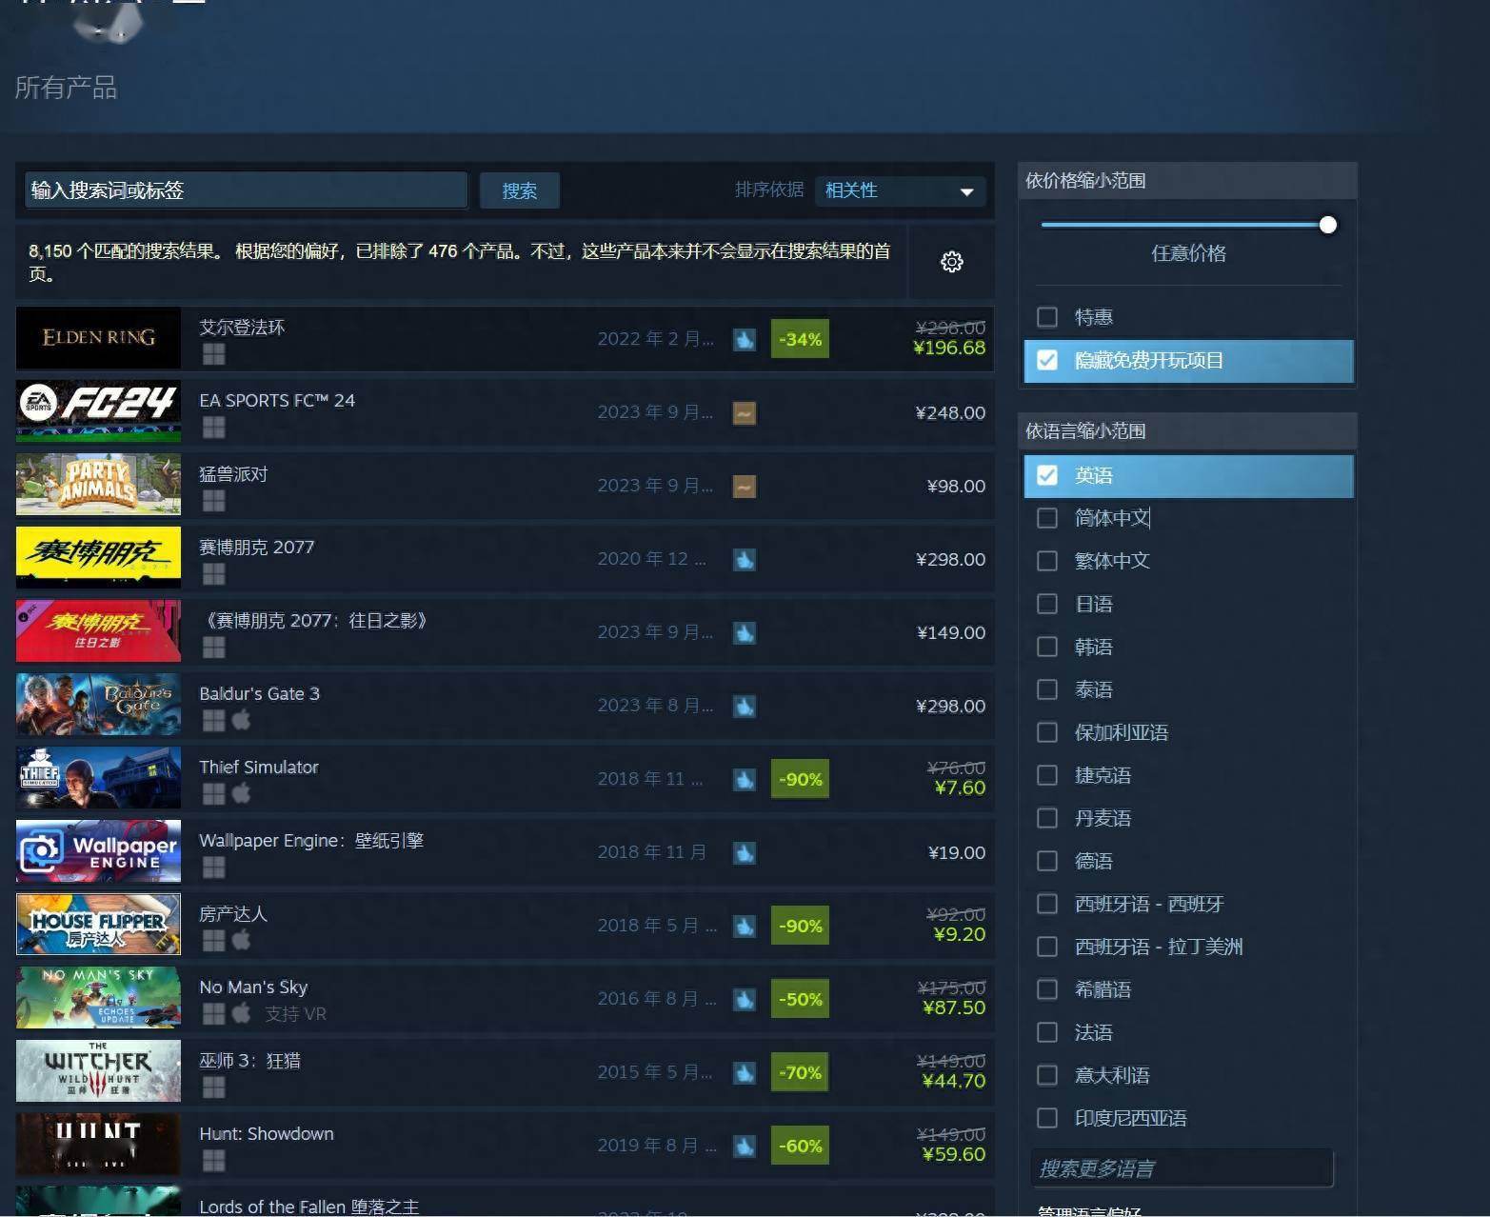Viewport: 1490px width, 1217px height.
Task: Click the review icon for Hunt: Showdown
Action: pyautogui.click(x=745, y=1146)
